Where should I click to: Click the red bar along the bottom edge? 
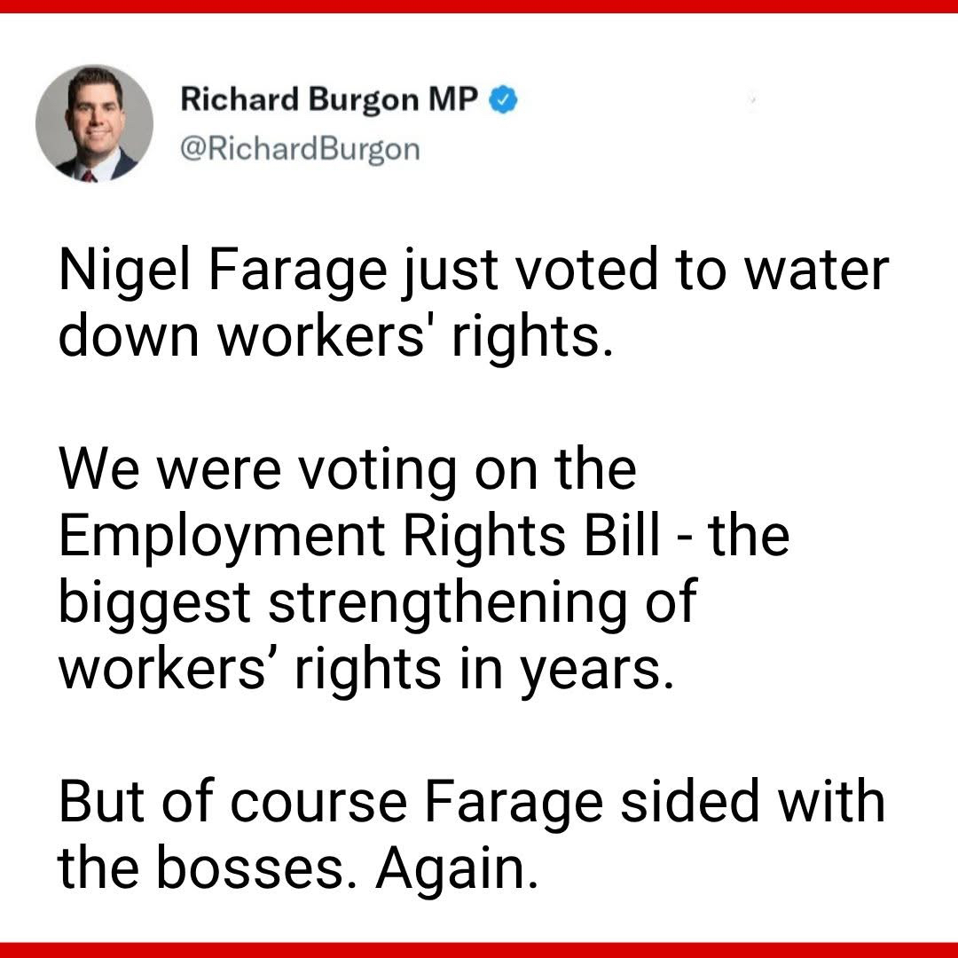(x=479, y=950)
